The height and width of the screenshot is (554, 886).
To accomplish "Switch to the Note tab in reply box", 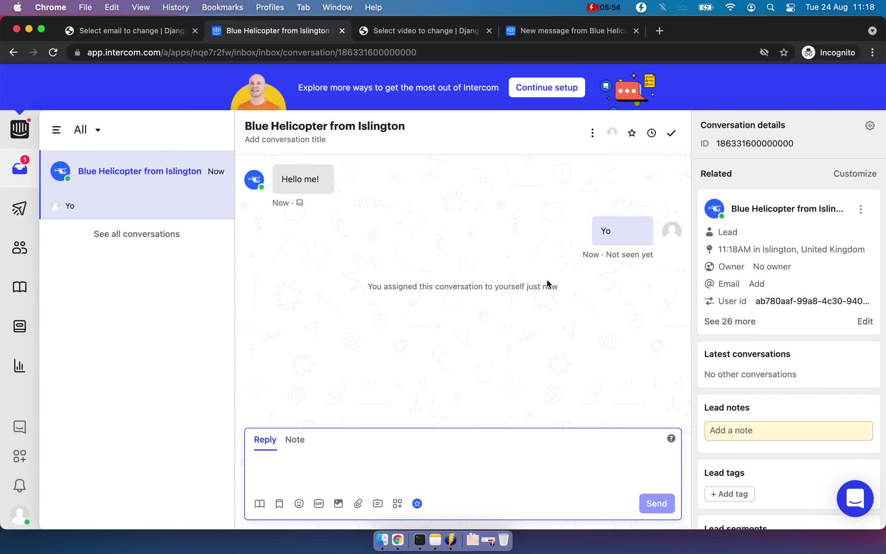I will coord(294,439).
